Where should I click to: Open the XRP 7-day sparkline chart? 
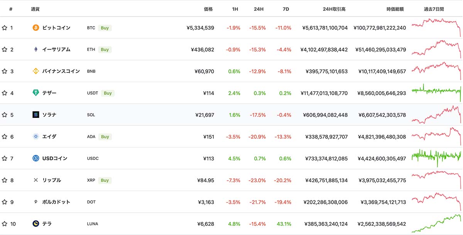coord(436,180)
